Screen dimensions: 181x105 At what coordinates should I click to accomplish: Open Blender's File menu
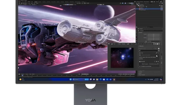point(21,2)
